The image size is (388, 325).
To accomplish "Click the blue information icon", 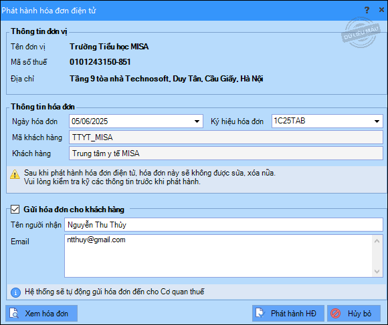I will tap(15, 293).
